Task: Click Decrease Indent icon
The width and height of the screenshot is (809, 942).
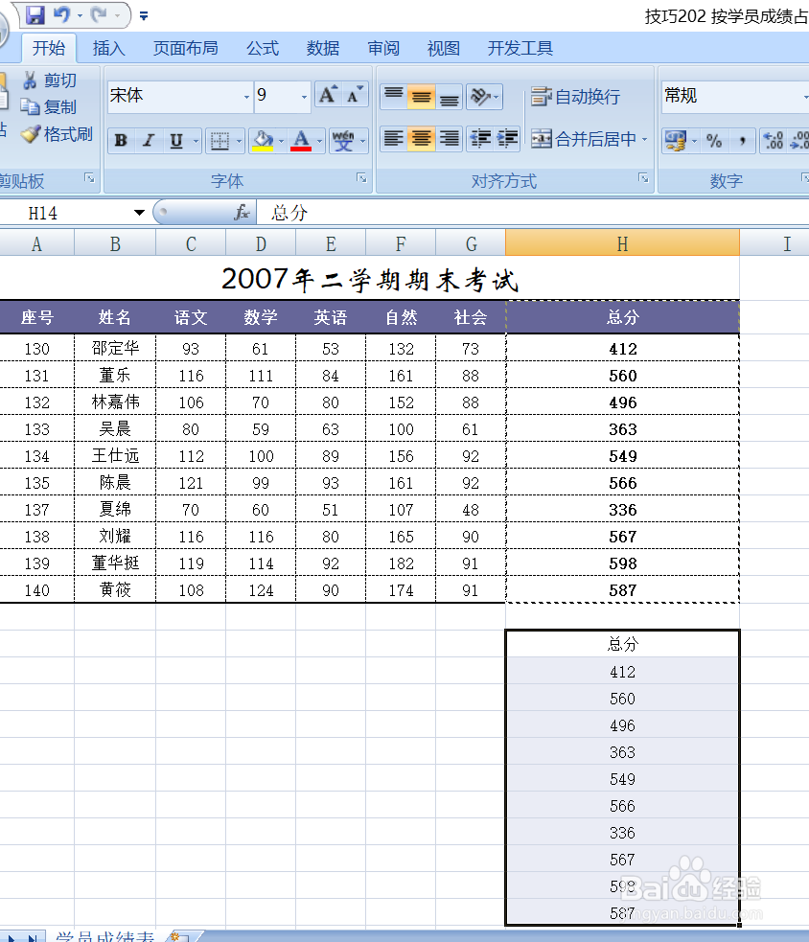Action: point(480,139)
